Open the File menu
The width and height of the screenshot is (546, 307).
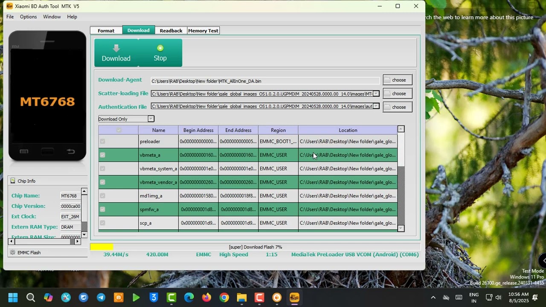(10, 17)
